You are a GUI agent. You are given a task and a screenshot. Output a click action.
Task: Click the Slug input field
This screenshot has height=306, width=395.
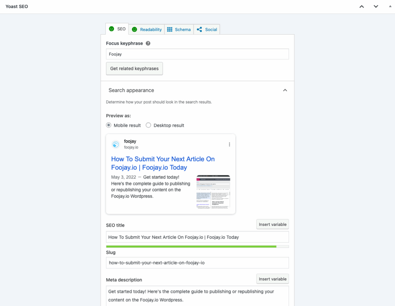[x=197, y=263]
